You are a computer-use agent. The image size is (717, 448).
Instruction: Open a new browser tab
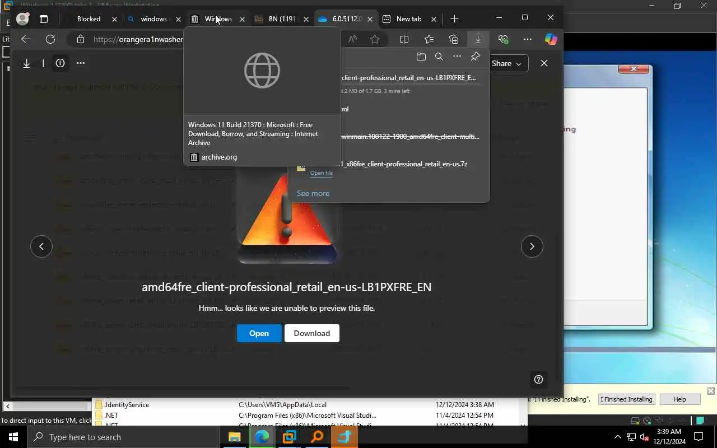(454, 18)
